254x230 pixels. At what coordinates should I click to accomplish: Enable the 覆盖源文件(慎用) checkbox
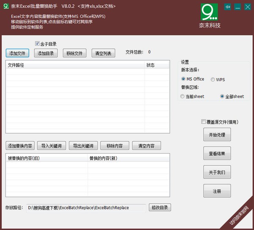point(204,122)
